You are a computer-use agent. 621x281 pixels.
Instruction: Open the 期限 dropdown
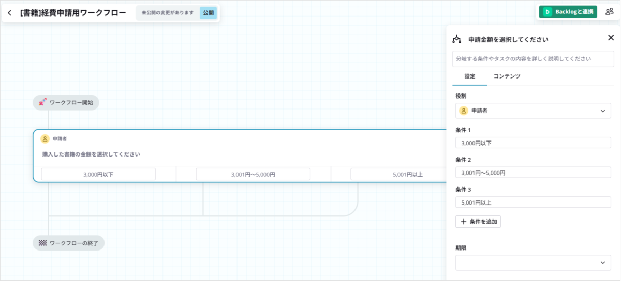(x=533, y=262)
